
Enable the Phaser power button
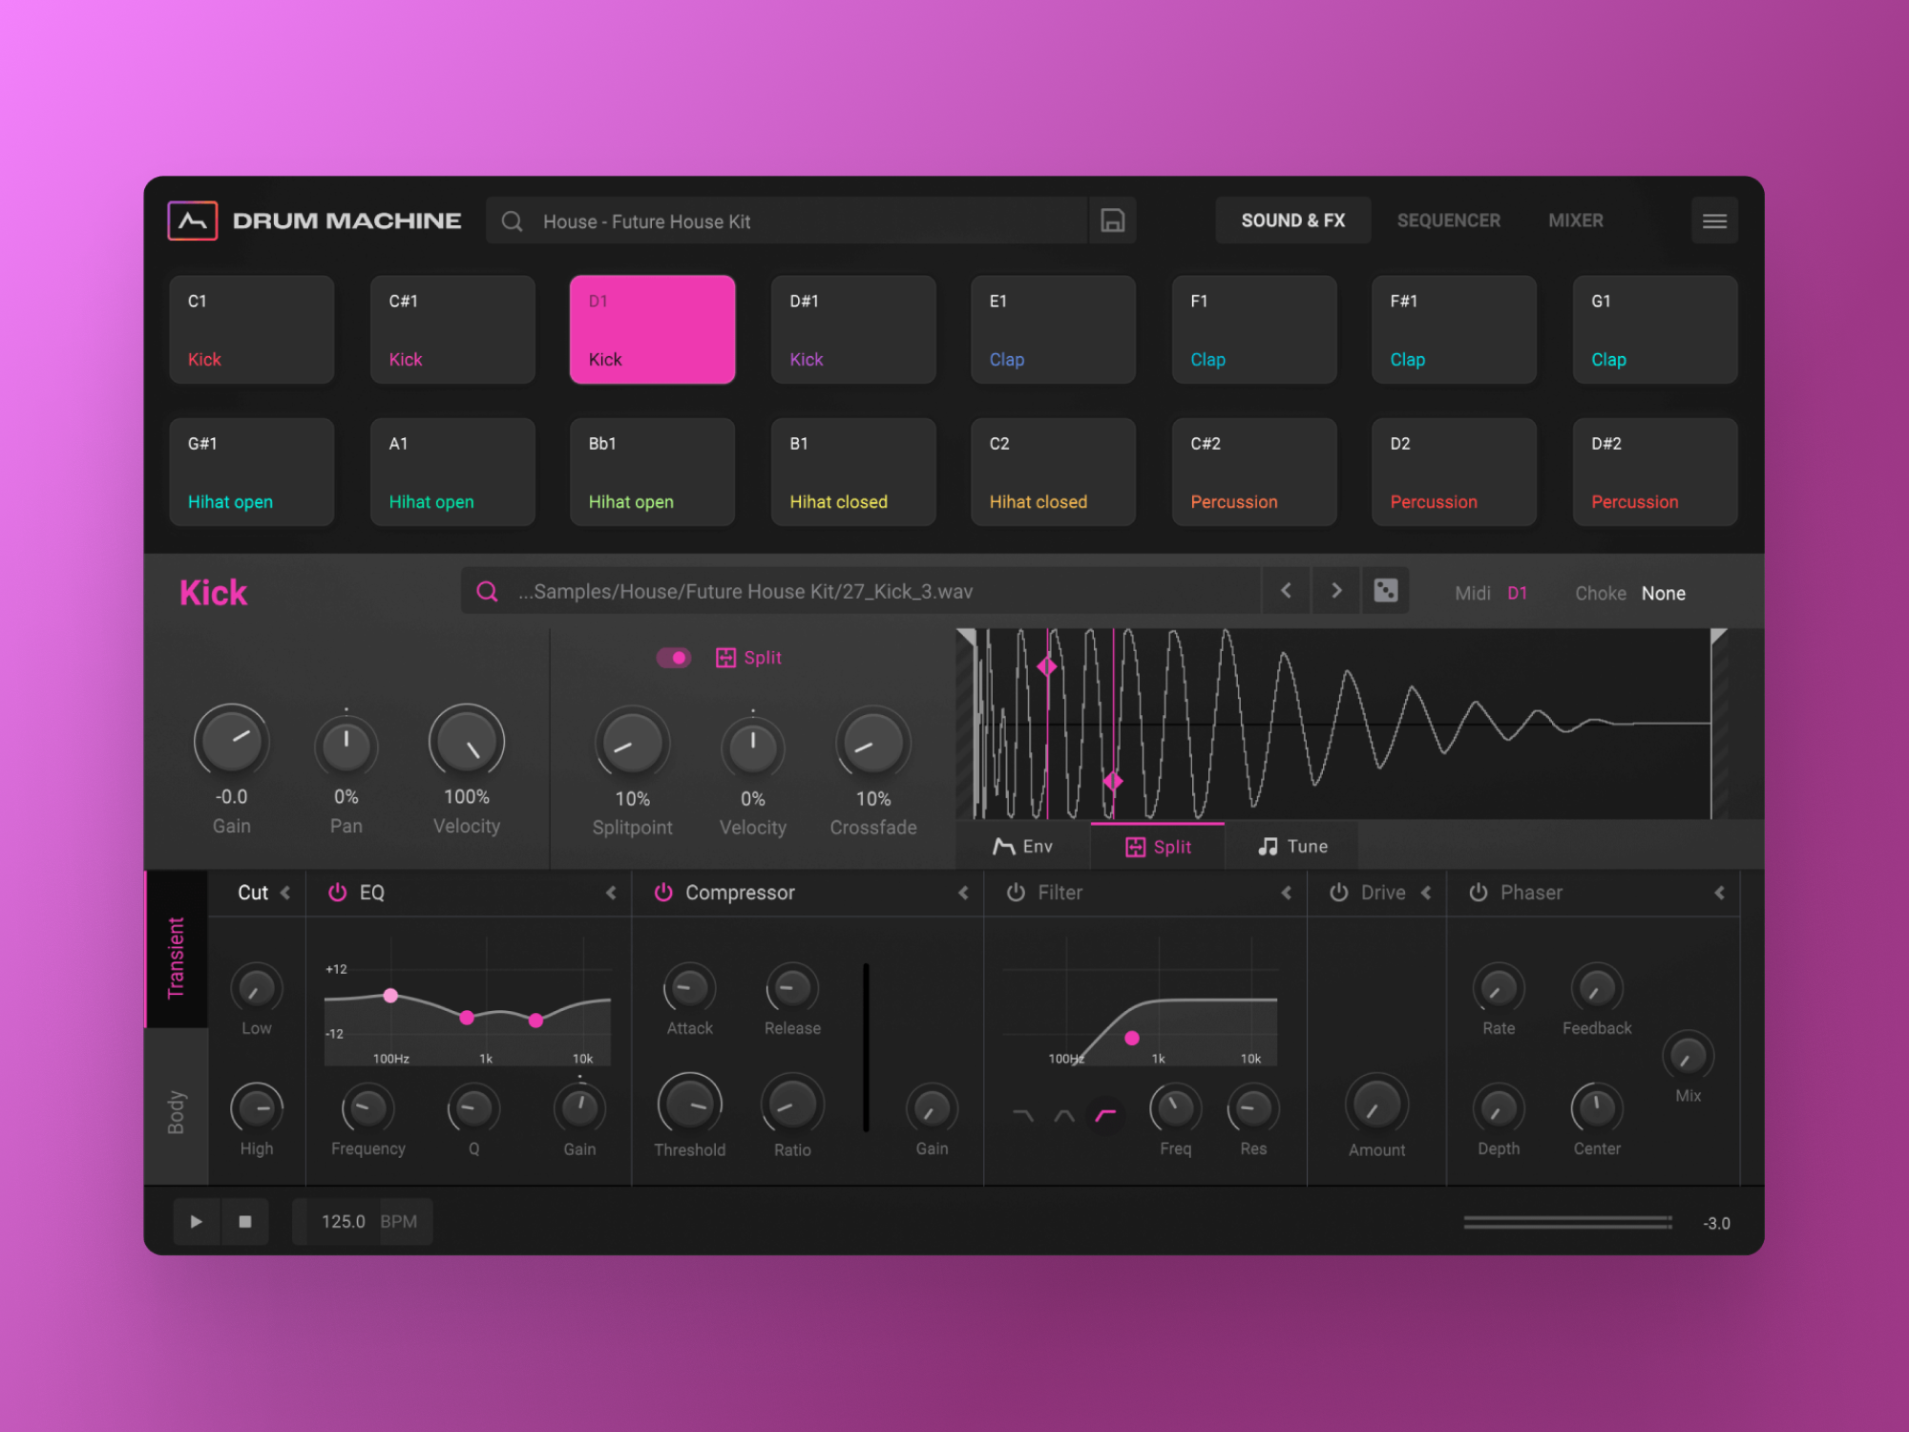click(1479, 892)
